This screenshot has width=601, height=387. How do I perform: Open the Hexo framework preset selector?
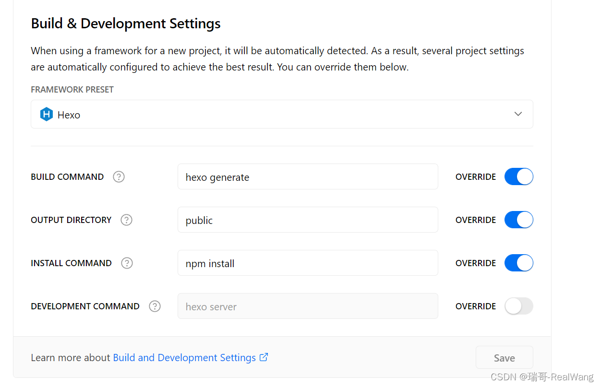coord(282,114)
